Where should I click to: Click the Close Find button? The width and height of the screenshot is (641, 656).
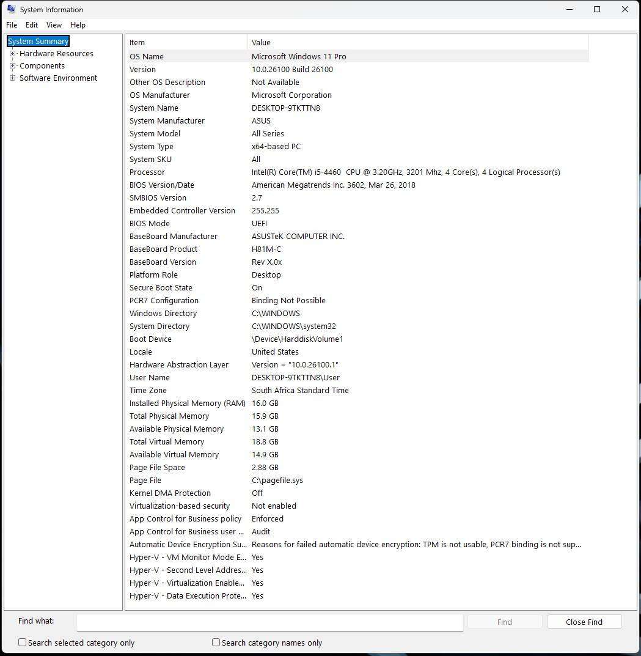tap(584, 622)
